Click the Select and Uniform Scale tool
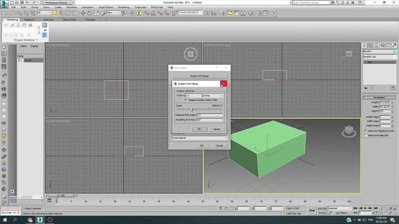This screenshot has height=224, width=399. 97,13
